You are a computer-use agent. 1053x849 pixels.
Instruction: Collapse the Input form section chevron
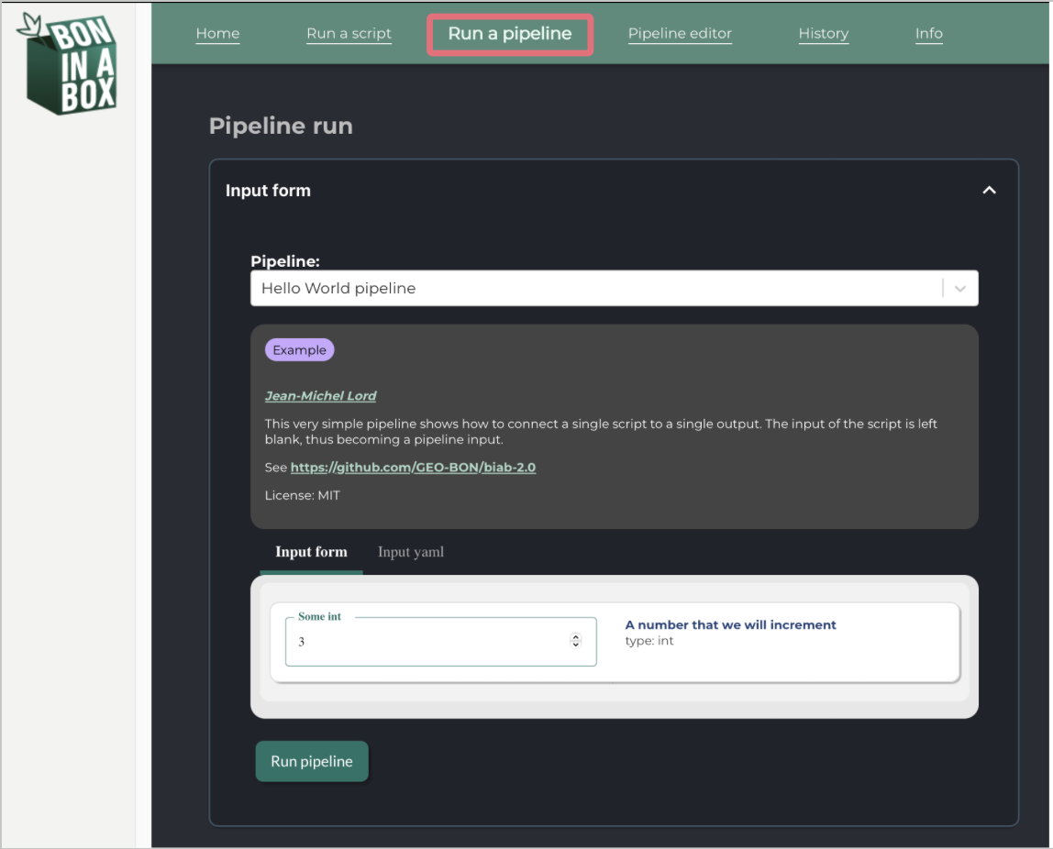tap(989, 191)
